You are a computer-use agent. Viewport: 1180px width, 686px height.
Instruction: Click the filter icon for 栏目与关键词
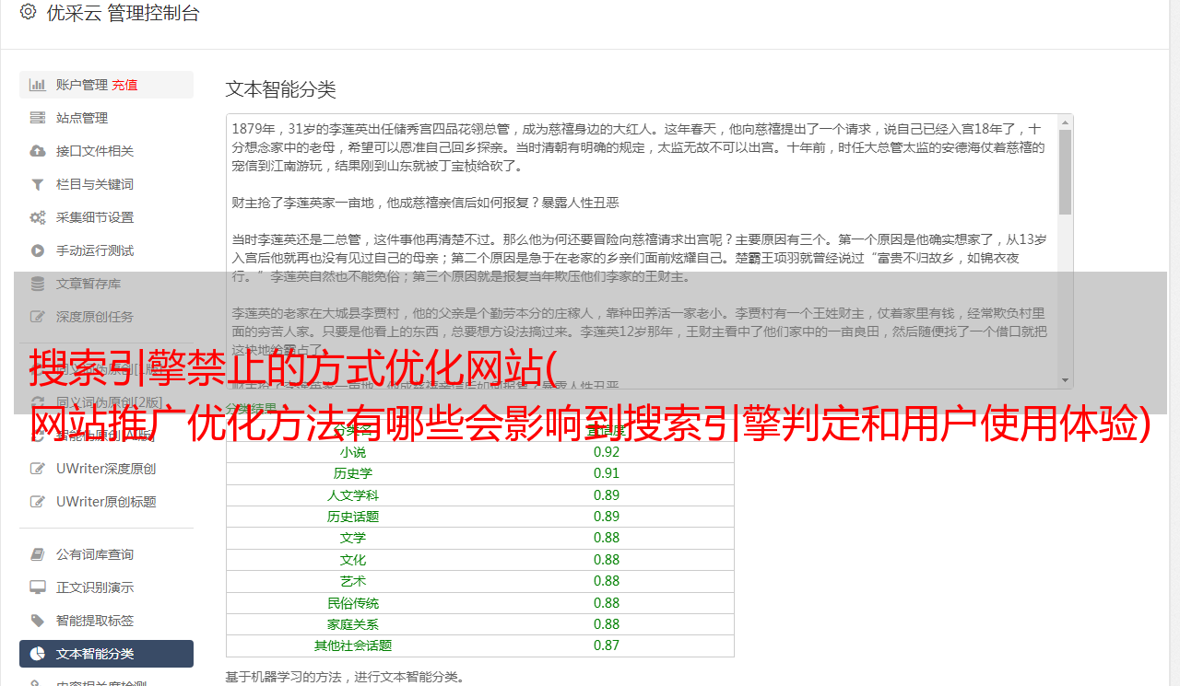click(x=38, y=184)
